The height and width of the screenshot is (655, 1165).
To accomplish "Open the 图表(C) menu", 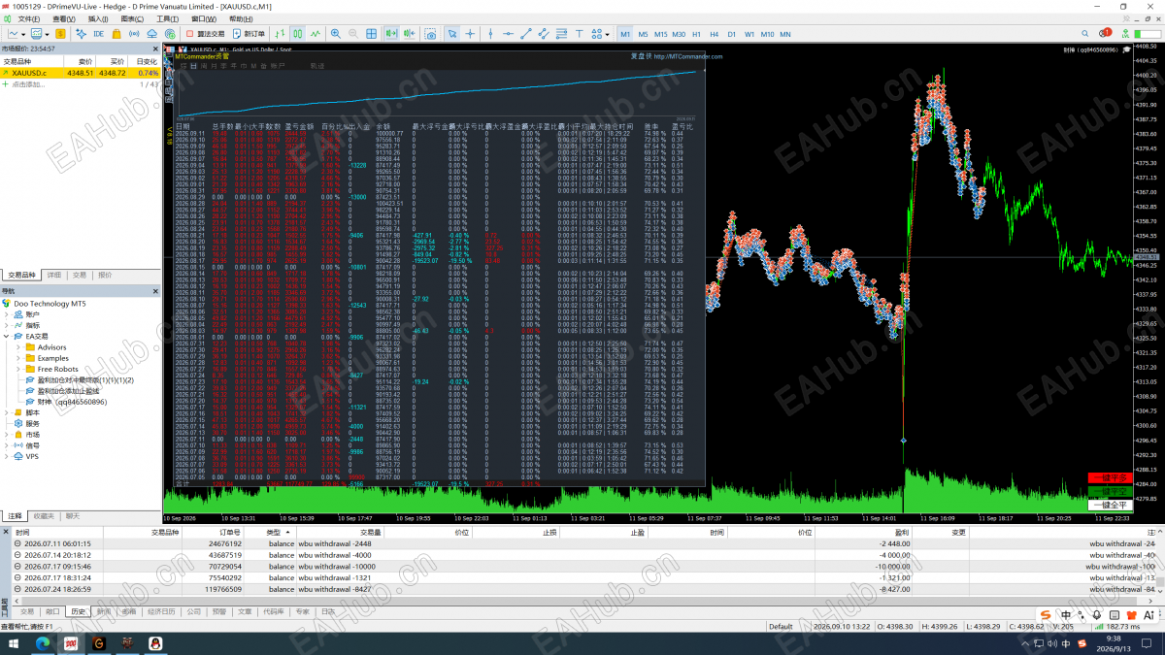I will 133,18.
